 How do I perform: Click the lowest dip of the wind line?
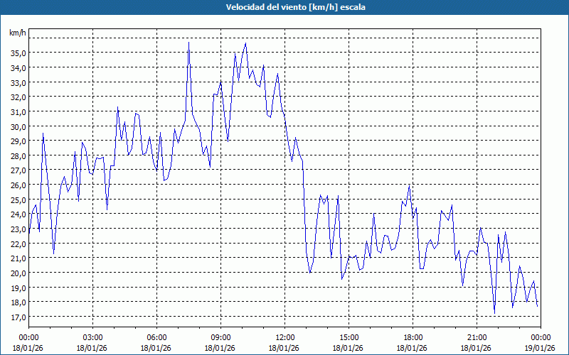[494, 312]
